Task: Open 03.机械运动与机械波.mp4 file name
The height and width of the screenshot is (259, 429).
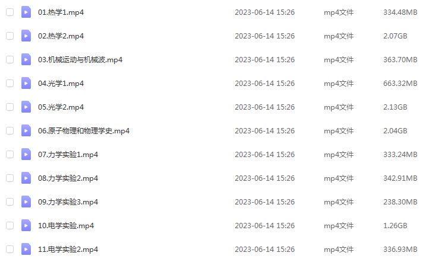Action: point(80,60)
